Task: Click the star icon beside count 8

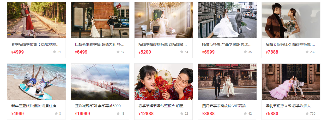Action: click(x=56, y=114)
